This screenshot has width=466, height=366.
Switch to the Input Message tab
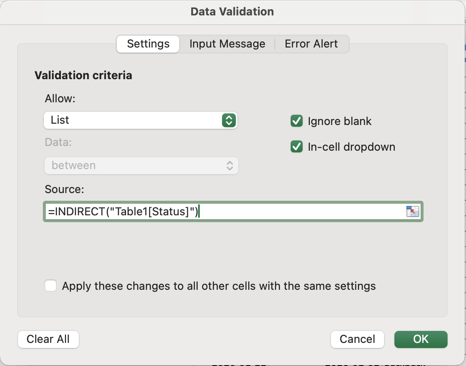(227, 44)
